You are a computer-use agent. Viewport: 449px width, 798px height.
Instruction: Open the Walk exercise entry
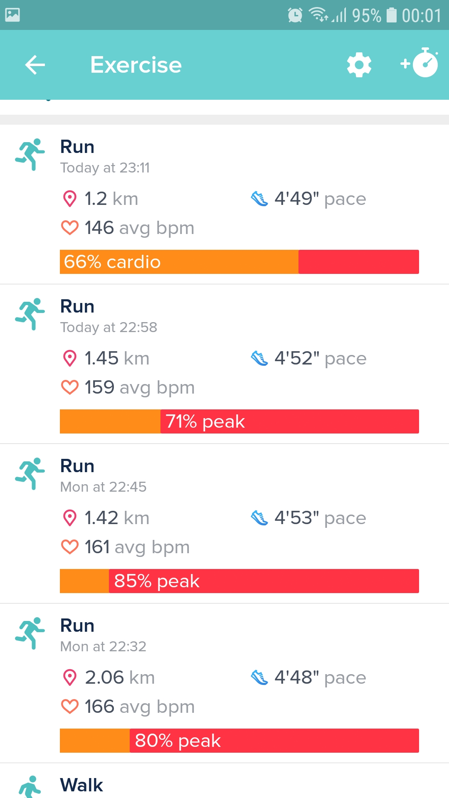pyautogui.click(x=81, y=785)
